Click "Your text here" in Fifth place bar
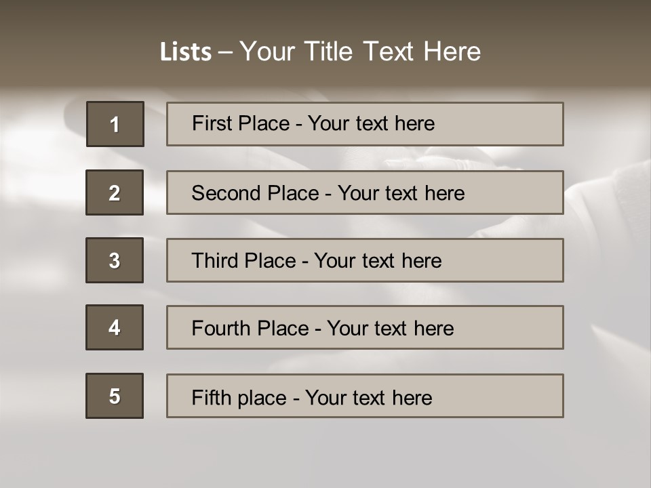 click(368, 397)
